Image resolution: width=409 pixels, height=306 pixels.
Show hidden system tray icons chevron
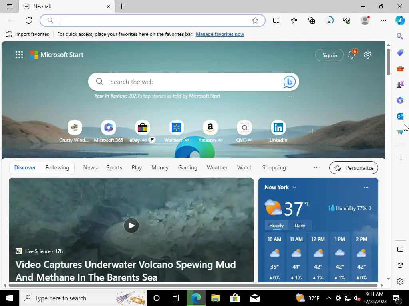[x=329, y=298]
